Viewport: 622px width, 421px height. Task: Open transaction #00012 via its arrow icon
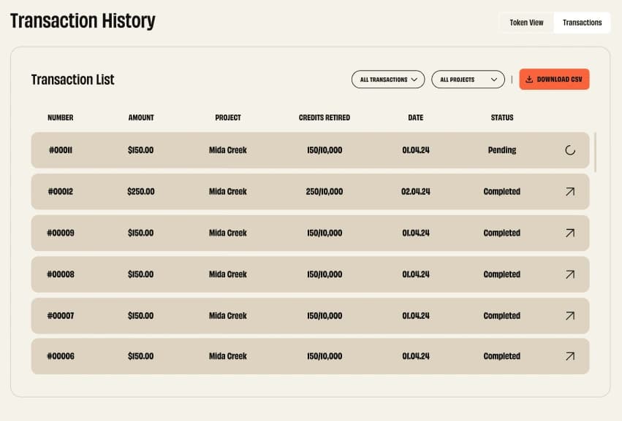point(569,191)
